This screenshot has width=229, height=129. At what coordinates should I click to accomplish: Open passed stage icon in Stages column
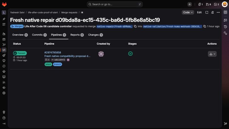(130, 54)
